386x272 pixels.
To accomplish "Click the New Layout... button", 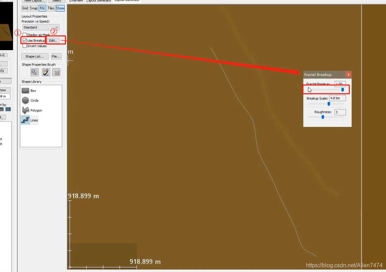I will (x=34, y=1).
